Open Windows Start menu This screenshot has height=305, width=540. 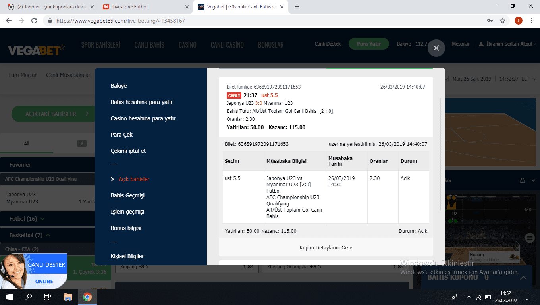pos(10,297)
